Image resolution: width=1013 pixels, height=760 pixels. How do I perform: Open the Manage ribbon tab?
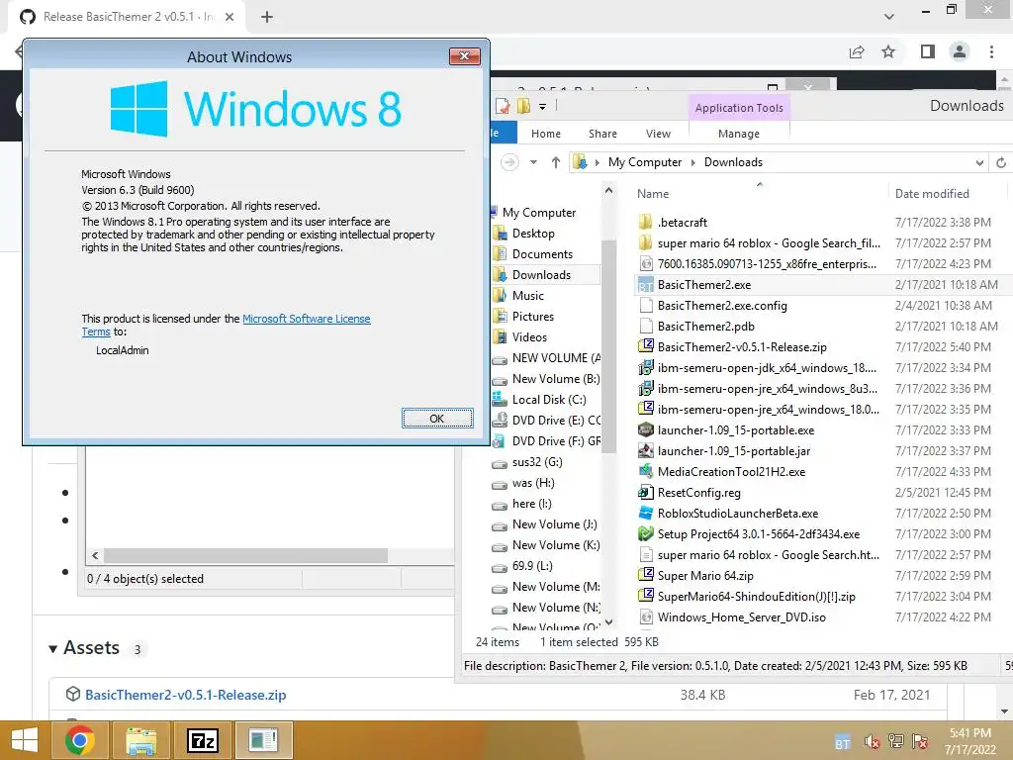739,134
